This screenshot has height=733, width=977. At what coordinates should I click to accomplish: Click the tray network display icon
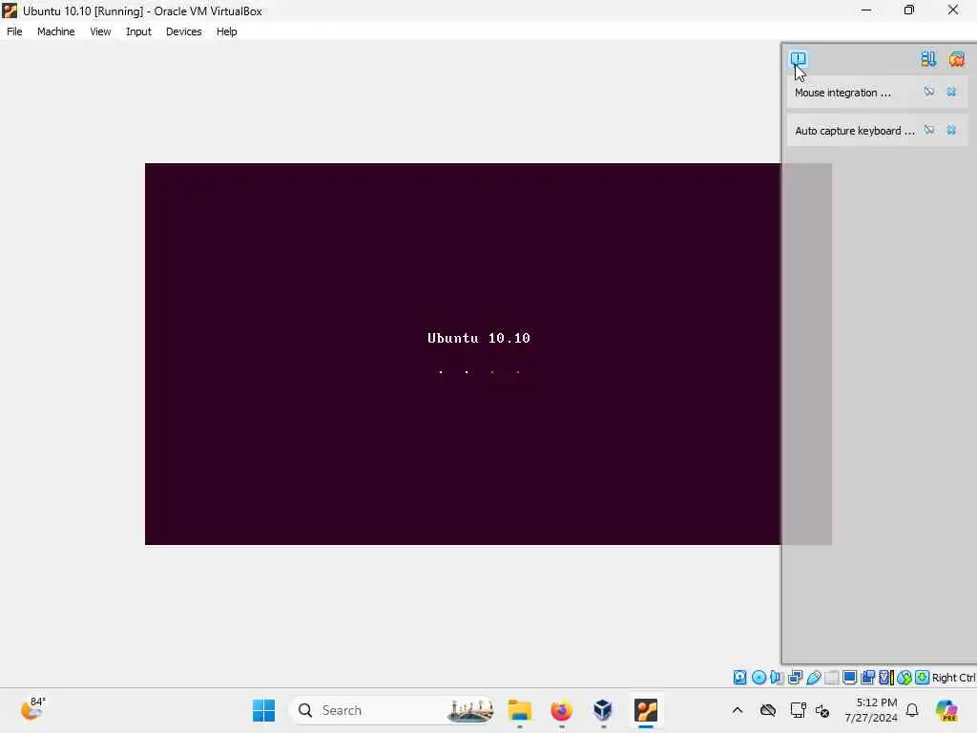tap(798, 710)
